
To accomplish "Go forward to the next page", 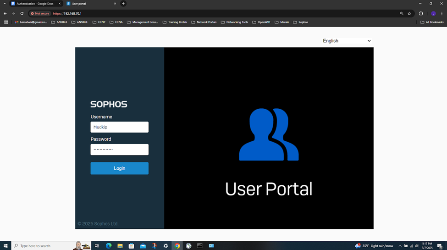I will (13, 13).
